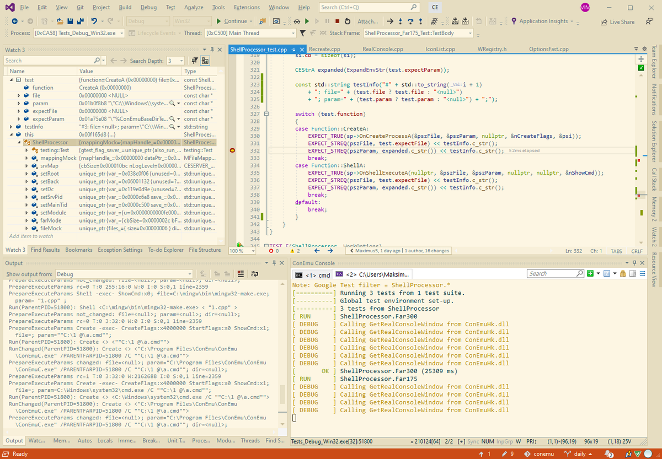Image resolution: width=662 pixels, height=459 pixels.
Task: Step Over the current statement
Action: [x=410, y=21]
